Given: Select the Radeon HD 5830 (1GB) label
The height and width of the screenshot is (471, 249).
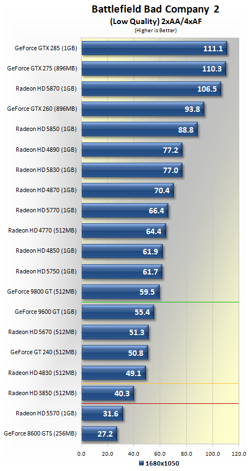Looking at the screenshot, I should click(x=46, y=170).
